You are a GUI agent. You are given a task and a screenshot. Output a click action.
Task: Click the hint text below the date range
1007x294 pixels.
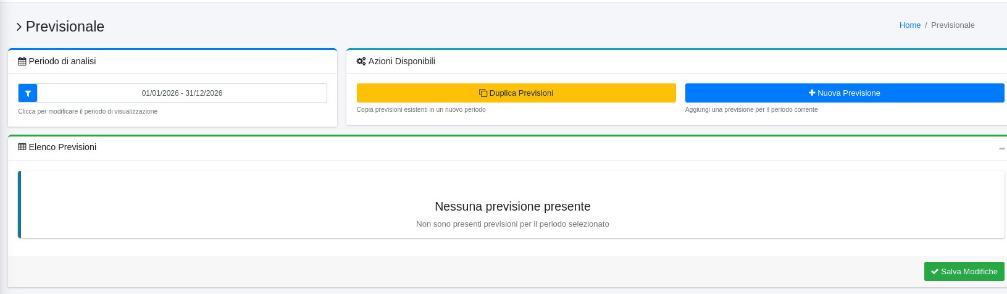[88, 112]
